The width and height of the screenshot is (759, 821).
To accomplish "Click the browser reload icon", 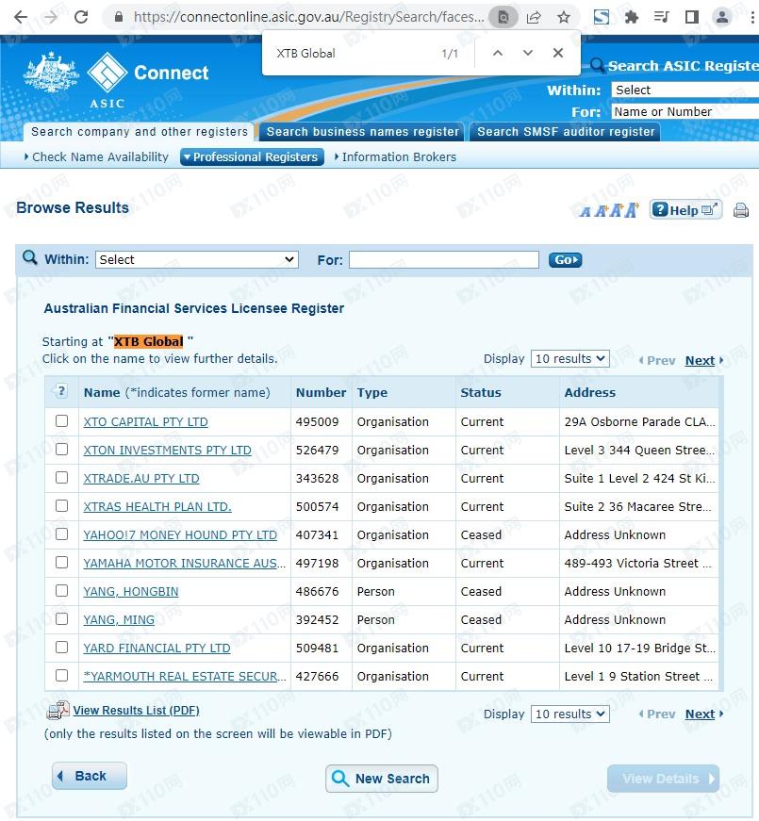I will coord(81,17).
